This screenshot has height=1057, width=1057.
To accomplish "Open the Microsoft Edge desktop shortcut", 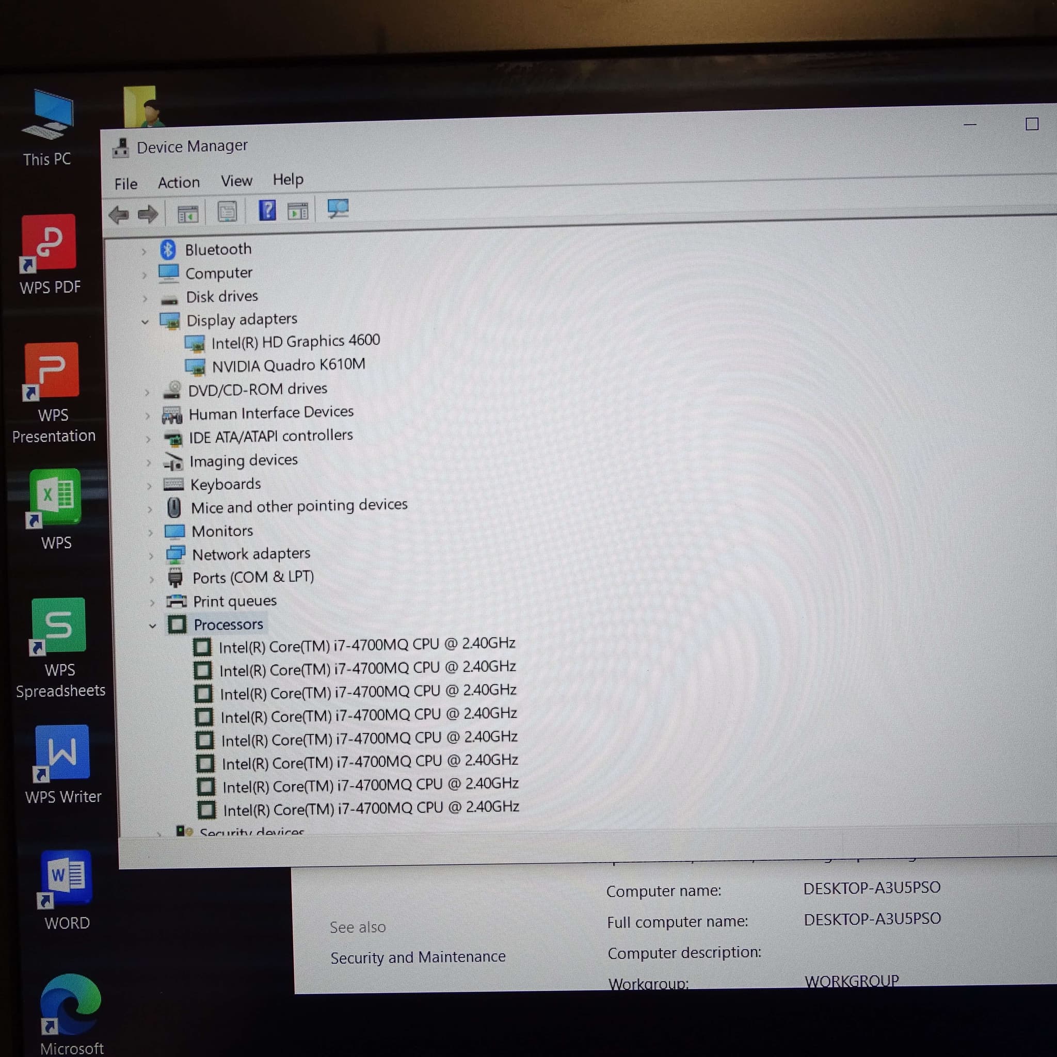I will click(71, 1014).
